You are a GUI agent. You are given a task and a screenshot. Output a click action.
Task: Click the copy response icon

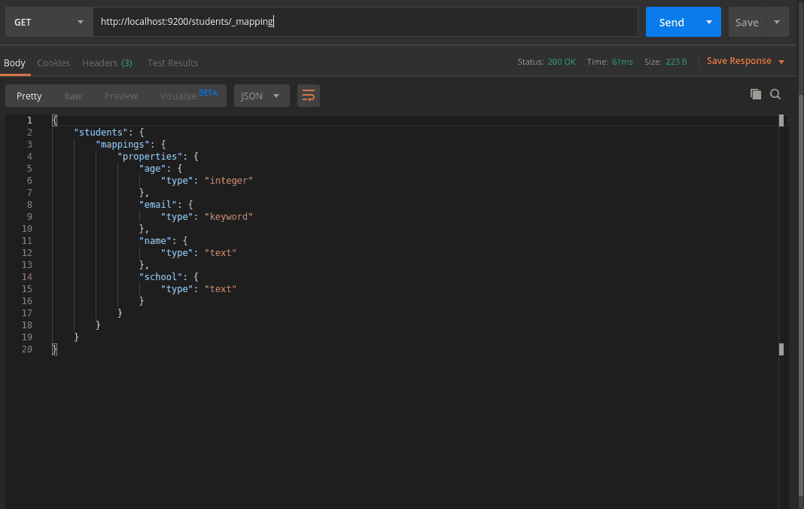[x=755, y=94]
